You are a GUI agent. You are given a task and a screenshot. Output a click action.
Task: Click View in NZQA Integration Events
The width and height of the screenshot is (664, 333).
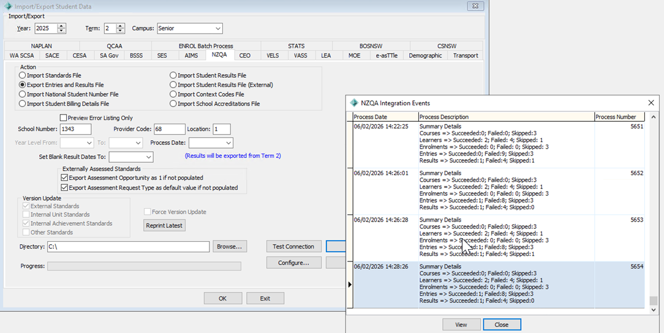[x=461, y=324]
